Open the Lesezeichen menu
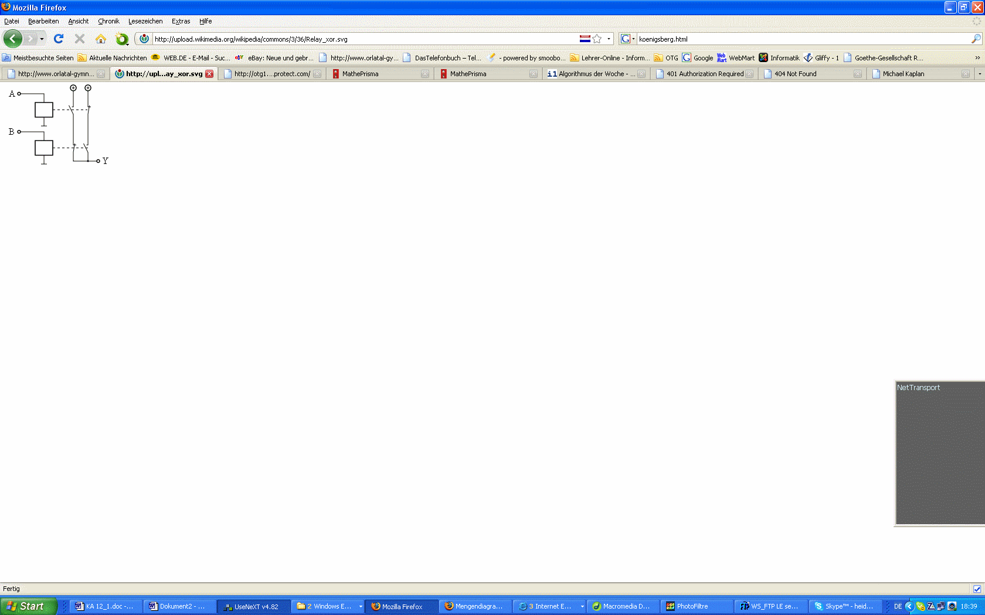The width and height of the screenshot is (985, 615). [145, 21]
